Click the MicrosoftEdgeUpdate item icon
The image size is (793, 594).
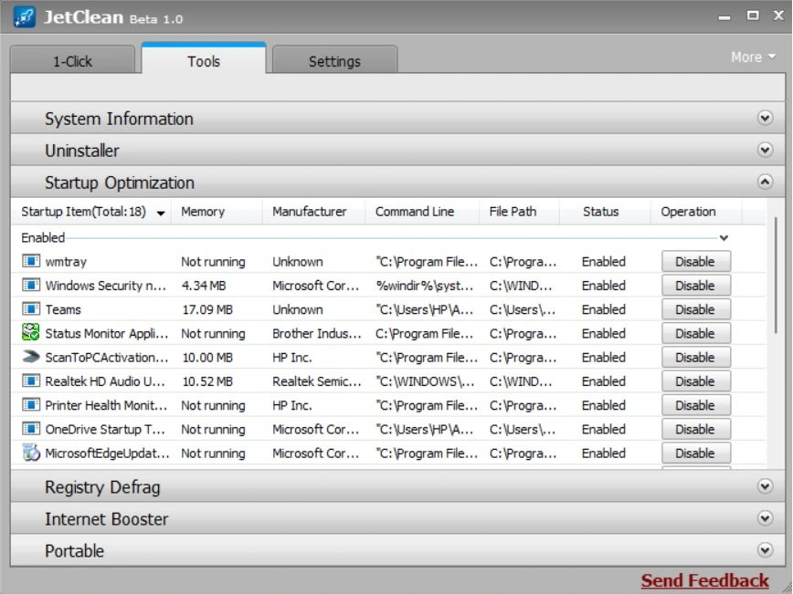click(x=31, y=452)
